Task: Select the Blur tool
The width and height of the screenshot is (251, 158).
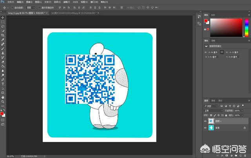Action: tap(3, 71)
